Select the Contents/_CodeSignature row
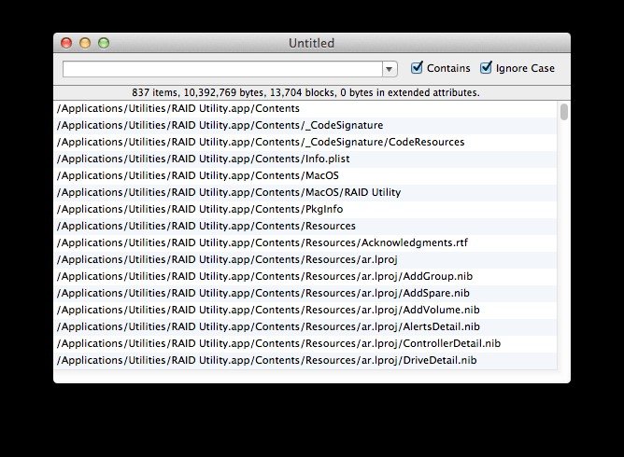The height and width of the screenshot is (457, 624). click(x=305, y=125)
